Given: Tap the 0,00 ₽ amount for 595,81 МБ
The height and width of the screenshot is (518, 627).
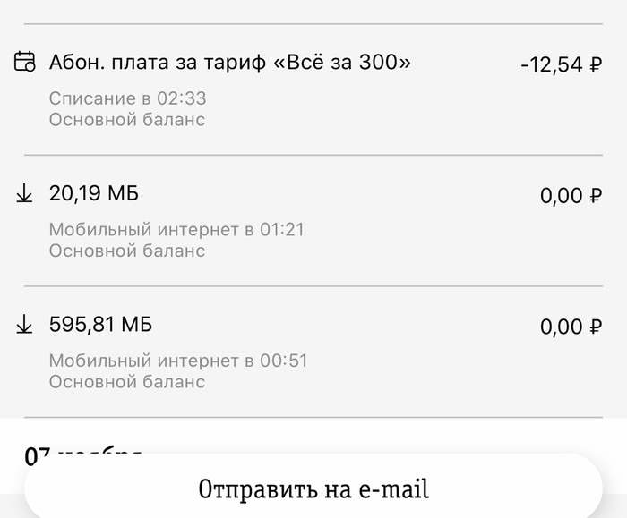Looking at the screenshot, I should point(571,327).
